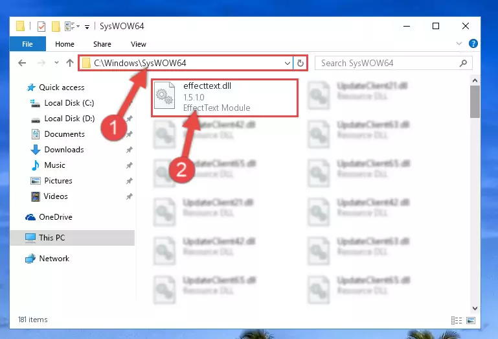Open the Share ribbon tab
Viewport: 498px width, 339px height.
(102, 44)
